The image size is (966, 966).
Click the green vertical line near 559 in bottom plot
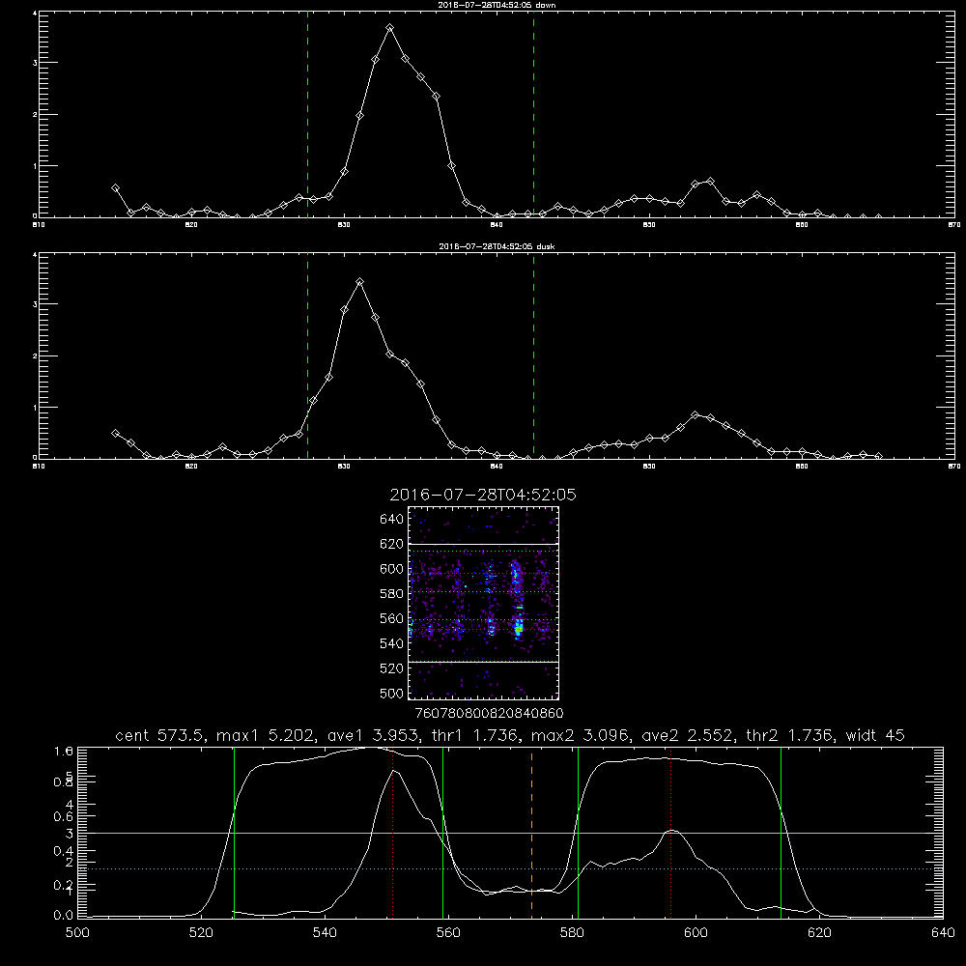pos(443,833)
